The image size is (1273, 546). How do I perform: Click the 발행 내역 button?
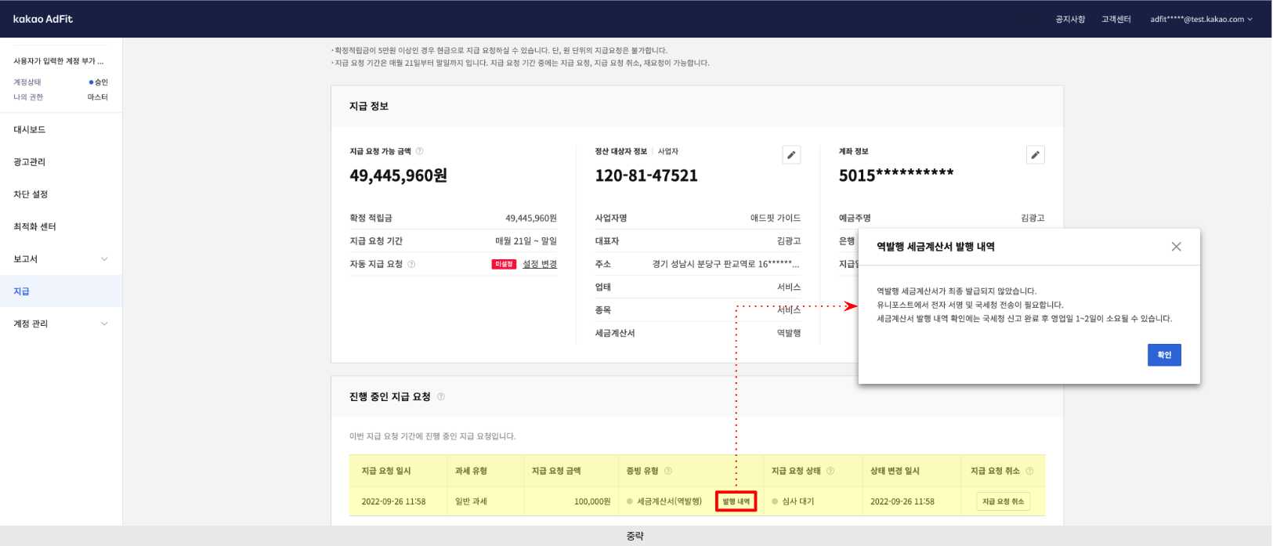736,501
